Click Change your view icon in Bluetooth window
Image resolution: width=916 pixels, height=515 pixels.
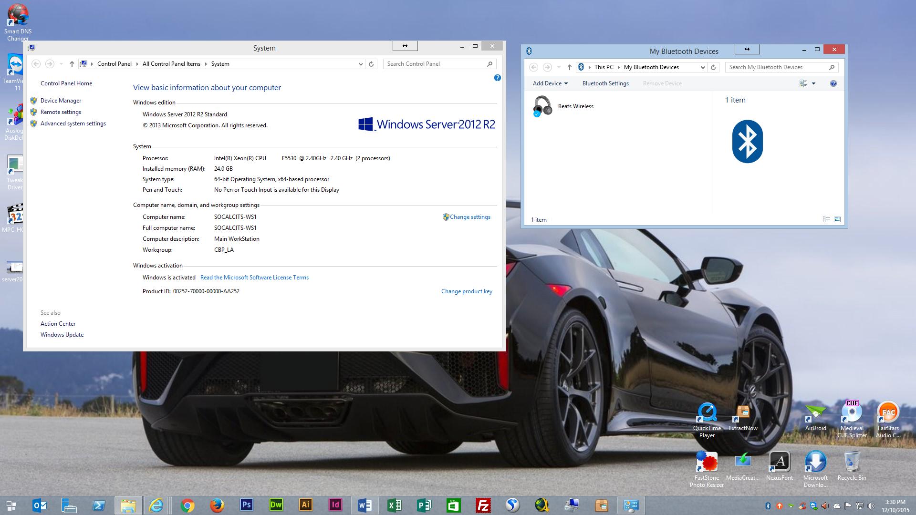pyautogui.click(x=803, y=83)
